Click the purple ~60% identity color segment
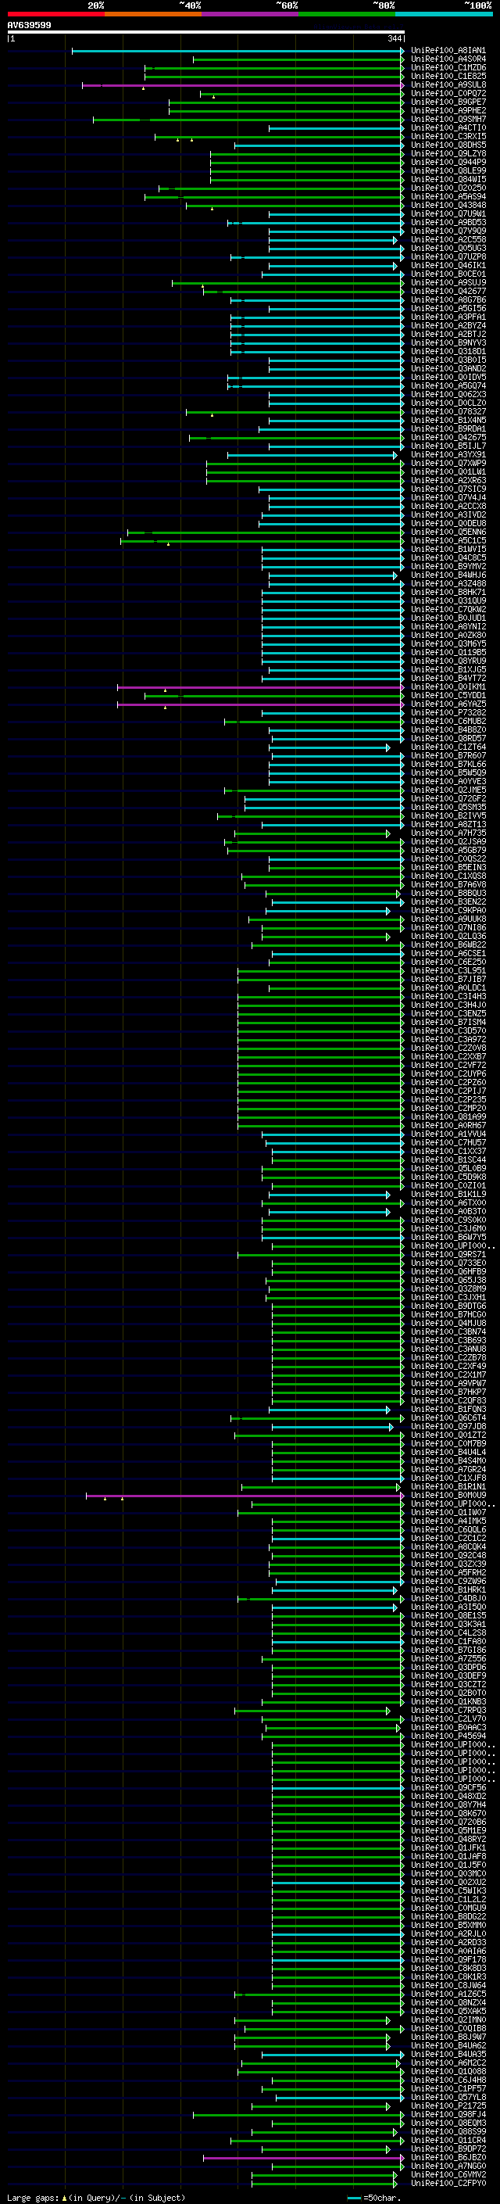The image size is (500, 2204). (x=249, y=14)
